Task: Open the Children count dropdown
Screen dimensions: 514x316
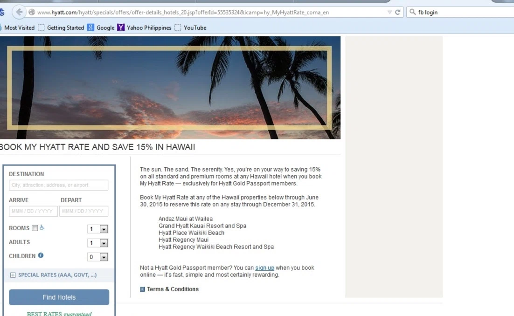Action: 97,257
